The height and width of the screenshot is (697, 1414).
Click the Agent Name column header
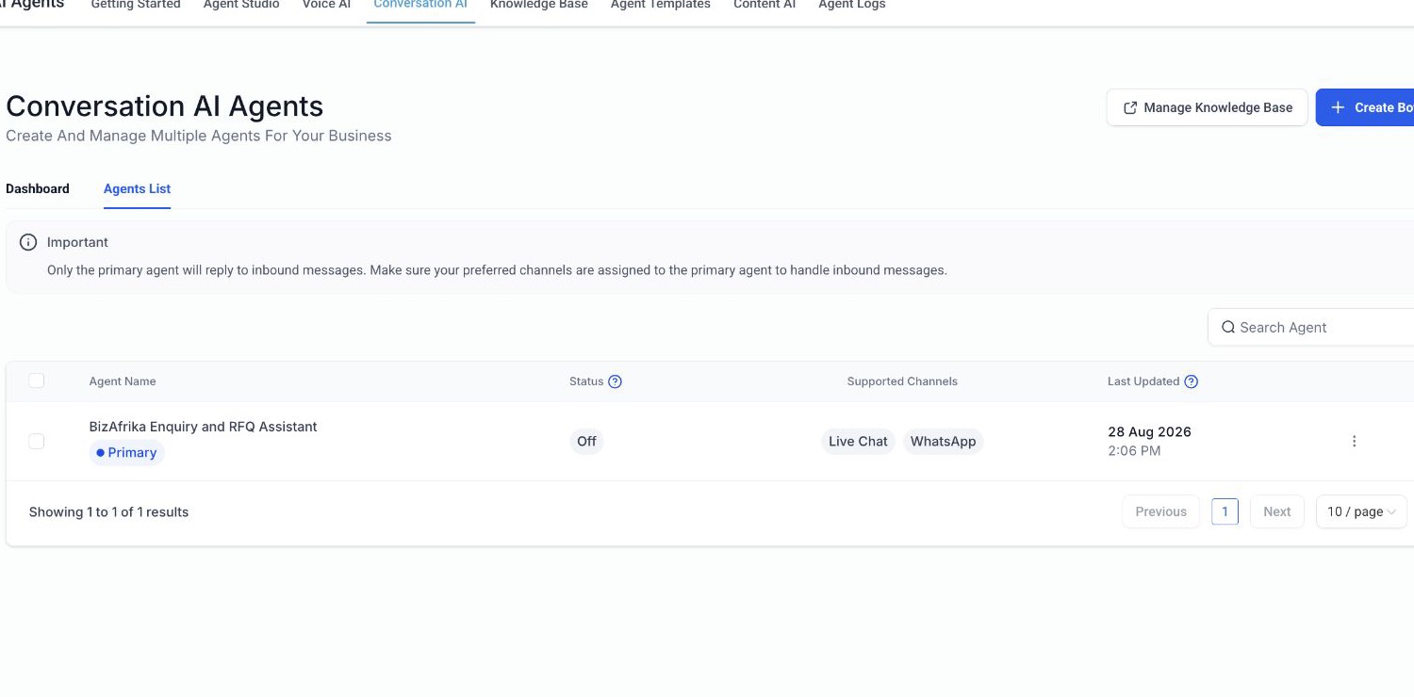click(x=123, y=381)
